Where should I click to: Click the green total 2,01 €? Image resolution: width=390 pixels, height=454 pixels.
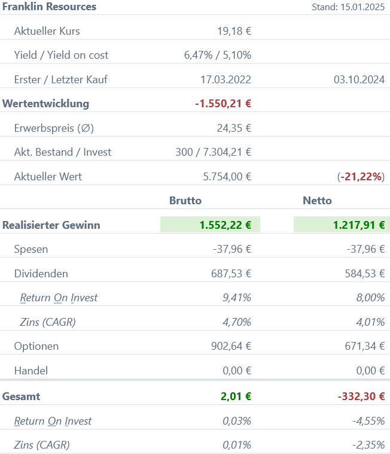236,397
